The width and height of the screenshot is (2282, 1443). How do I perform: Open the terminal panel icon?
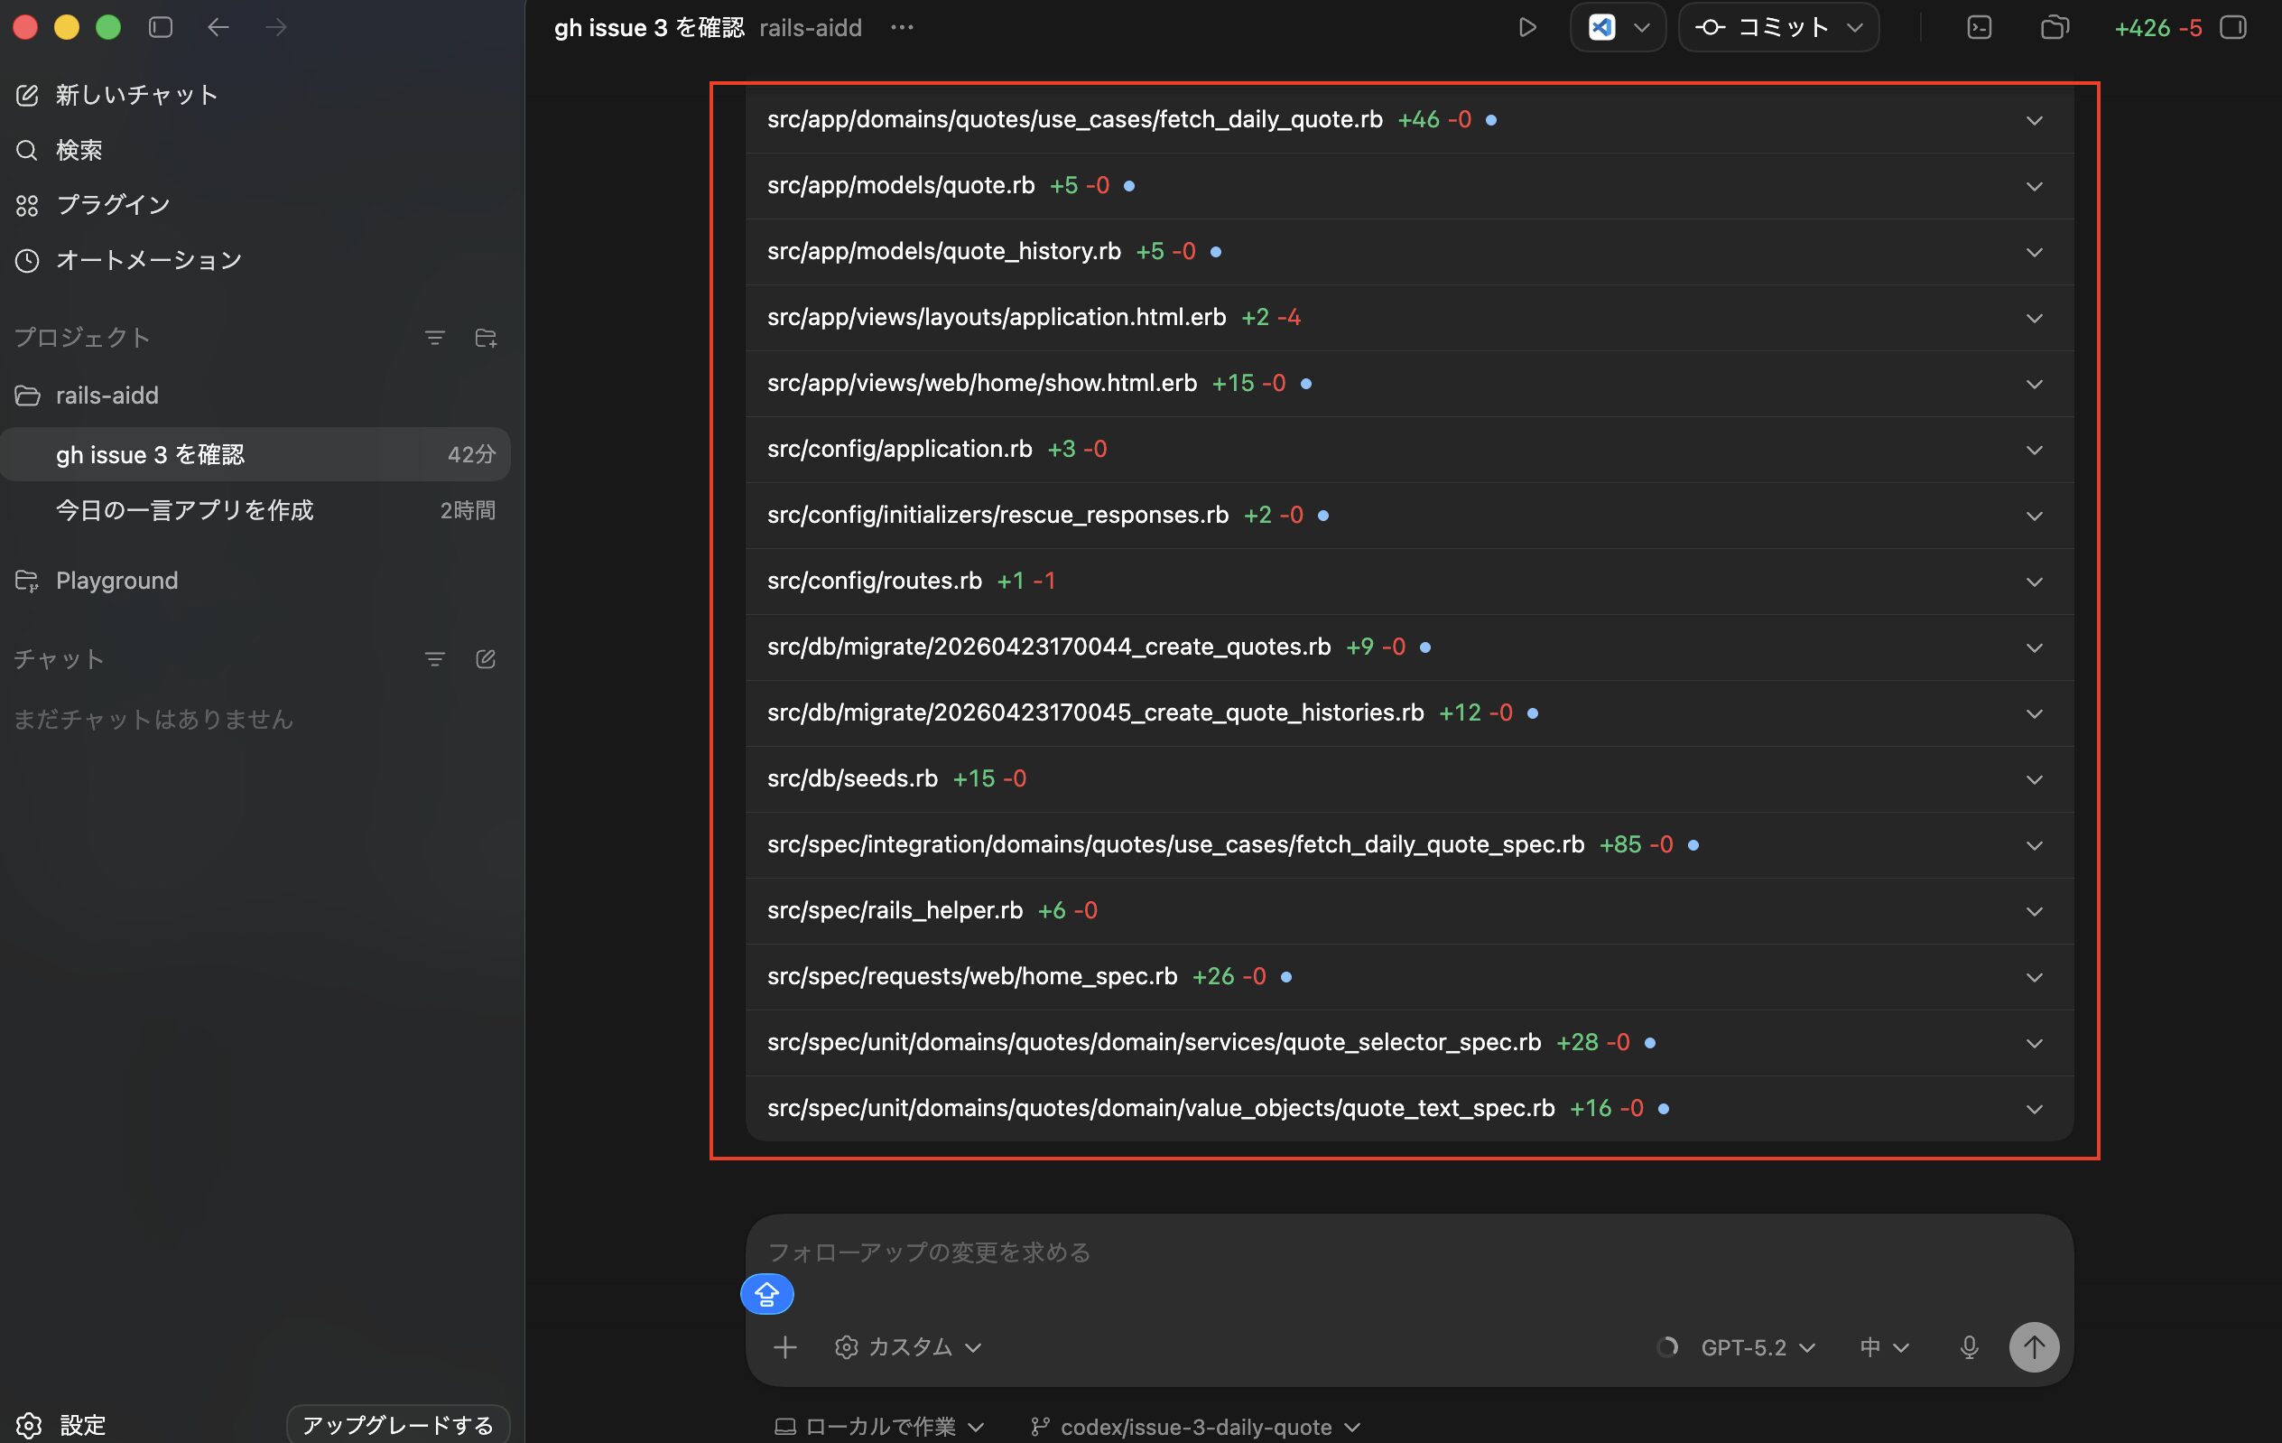pos(1979,27)
